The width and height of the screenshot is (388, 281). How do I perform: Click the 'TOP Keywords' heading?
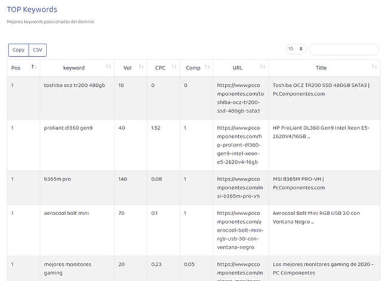pos(32,10)
